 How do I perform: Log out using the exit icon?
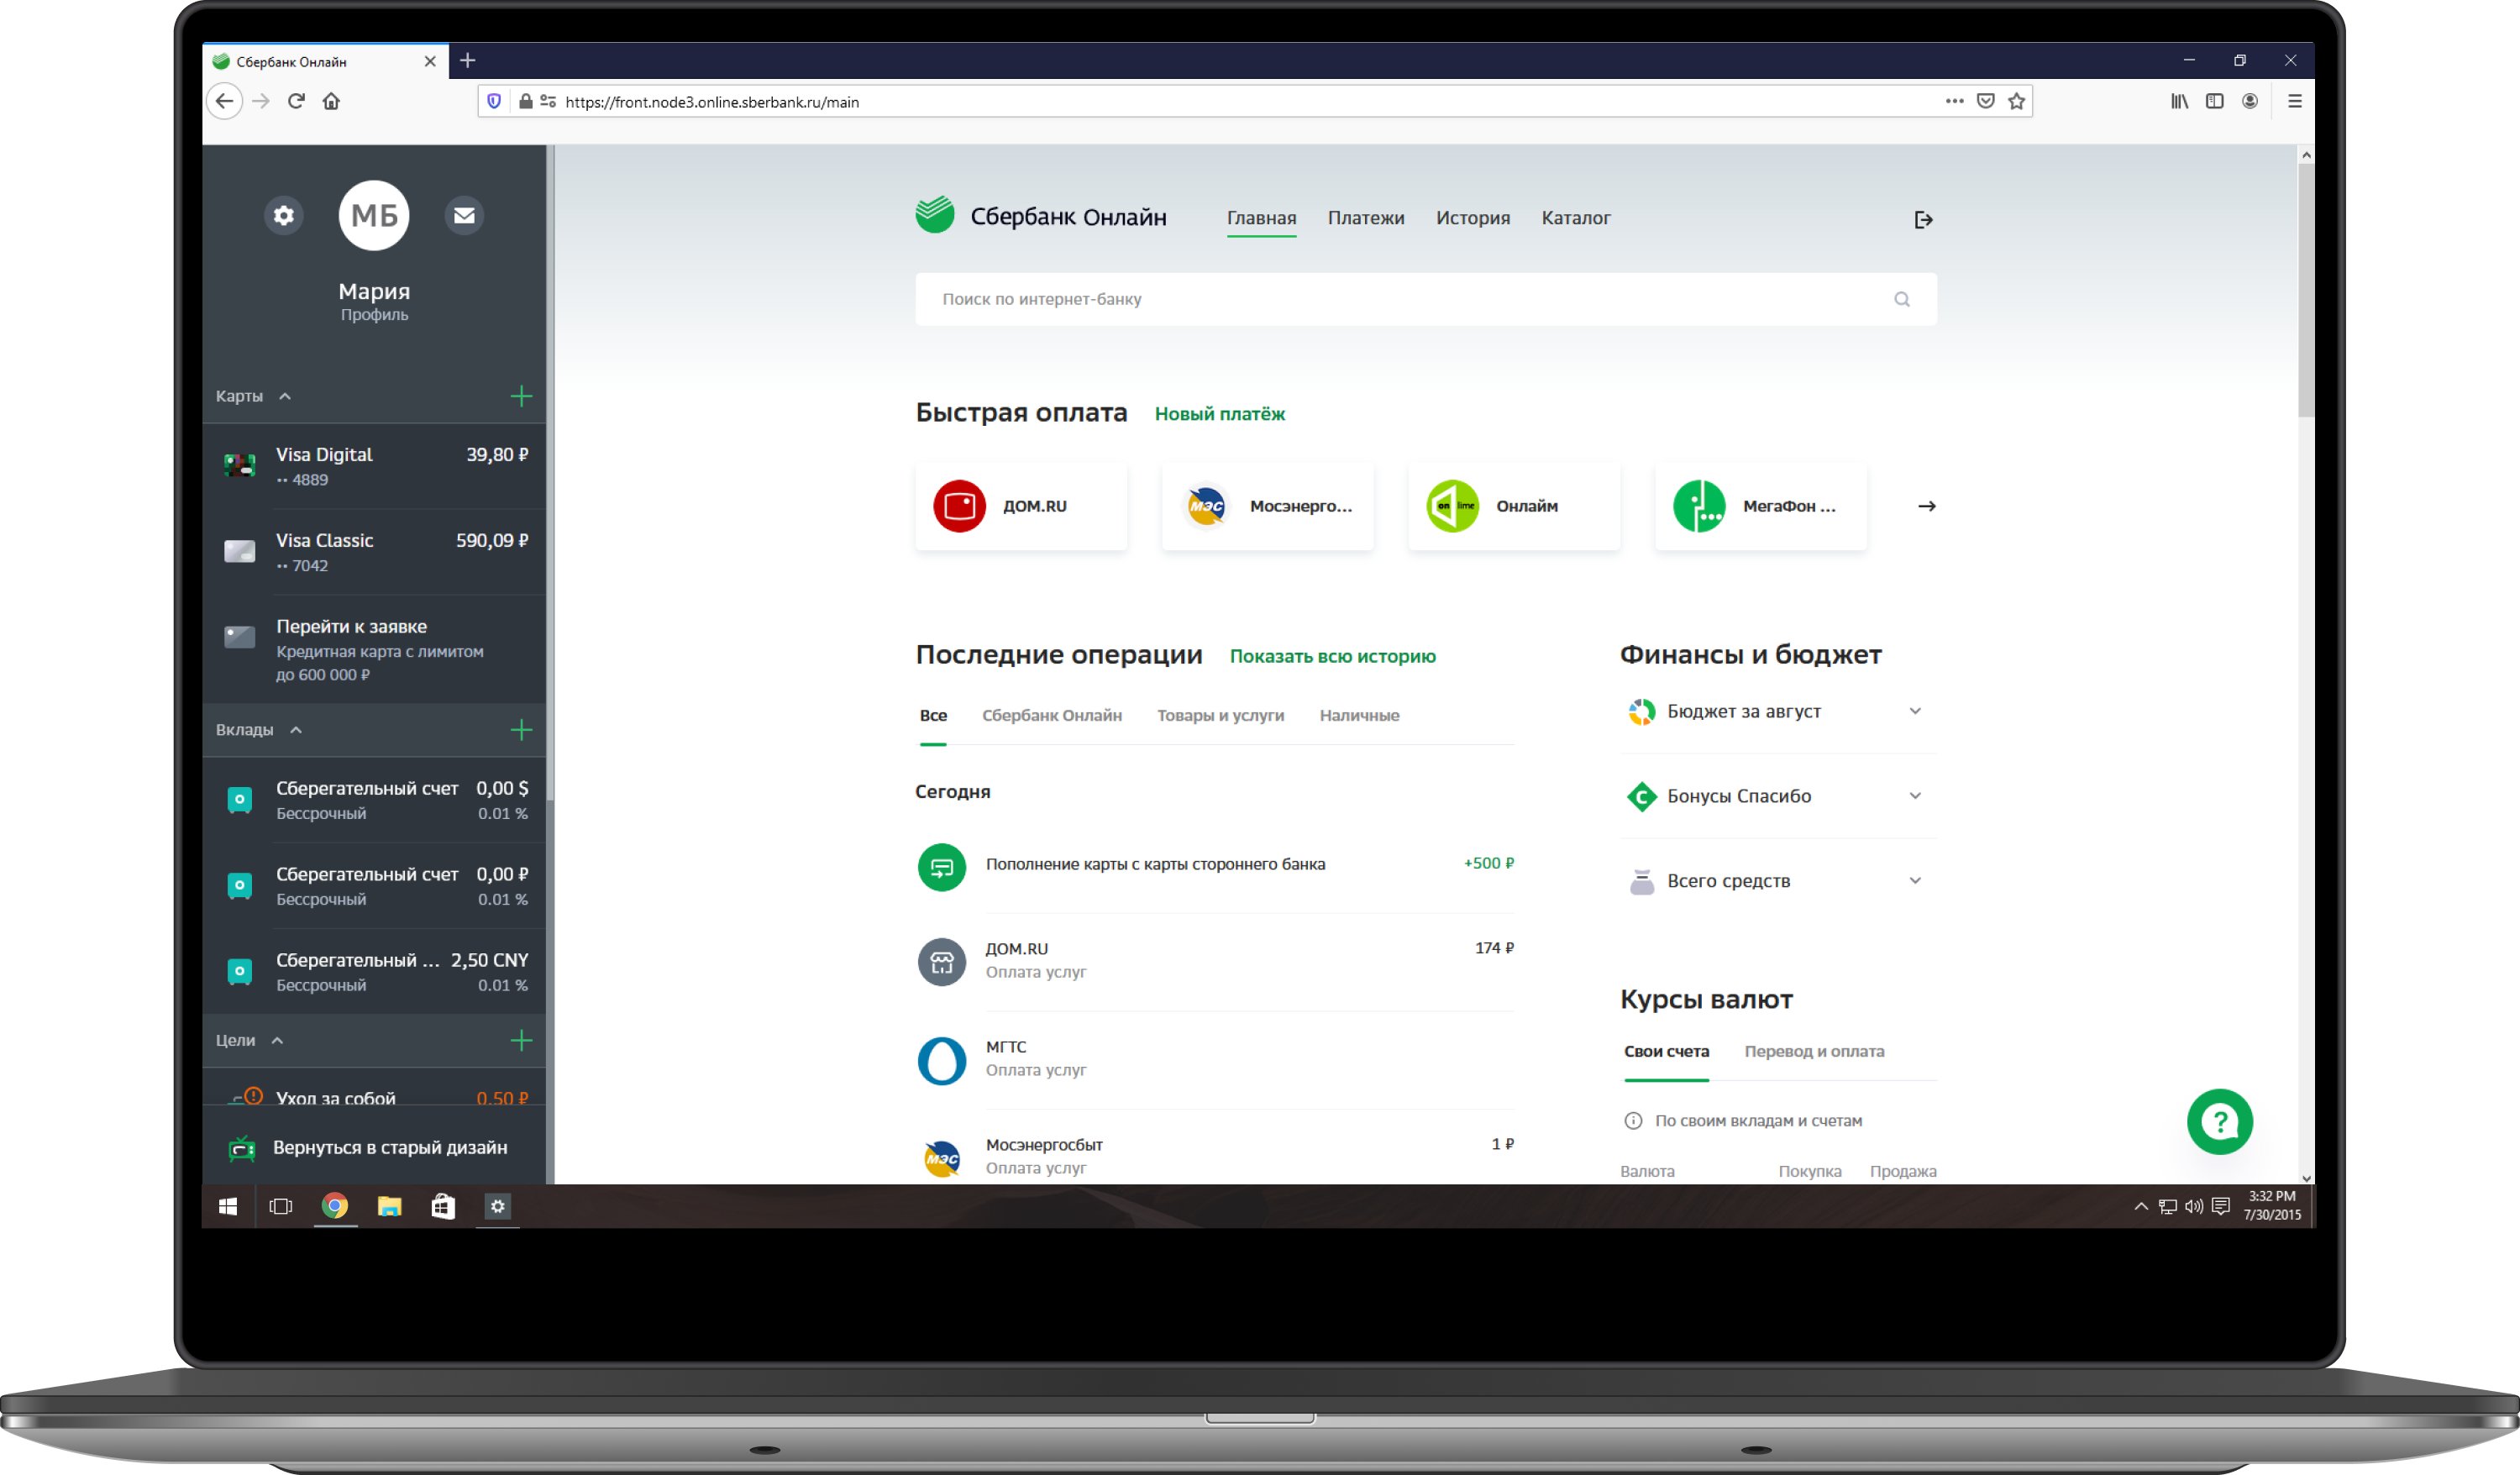(1923, 219)
